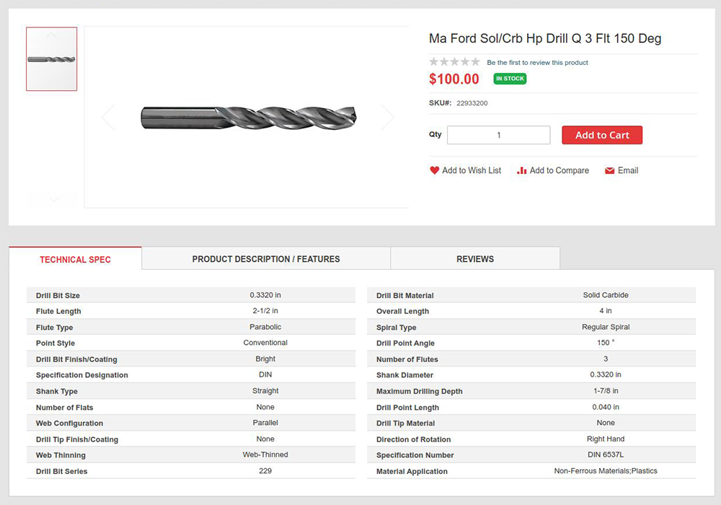
Task: Click the In Stock green badge
Action: (510, 79)
